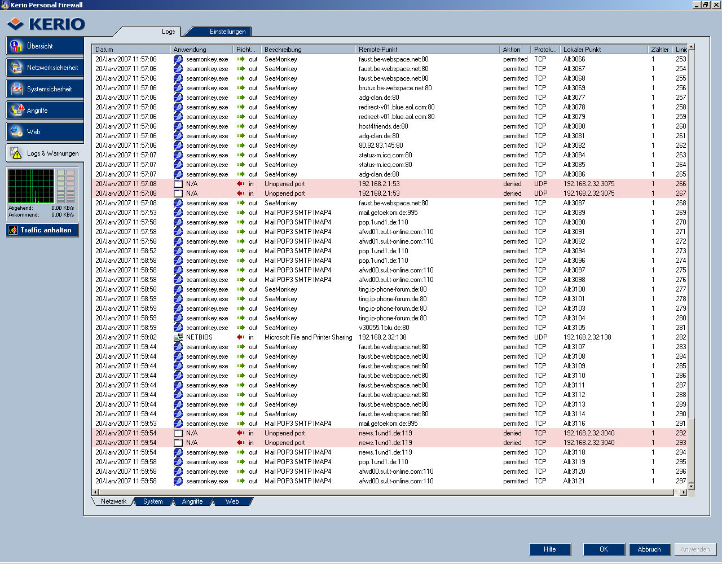Click the Übersicht chart icon

point(17,46)
